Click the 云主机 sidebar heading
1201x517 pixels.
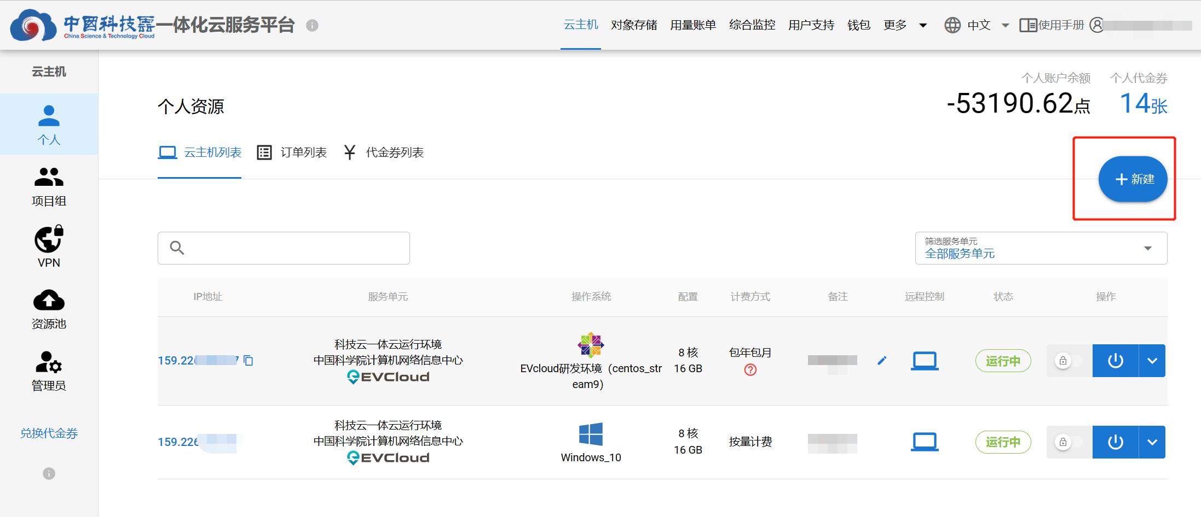click(49, 72)
